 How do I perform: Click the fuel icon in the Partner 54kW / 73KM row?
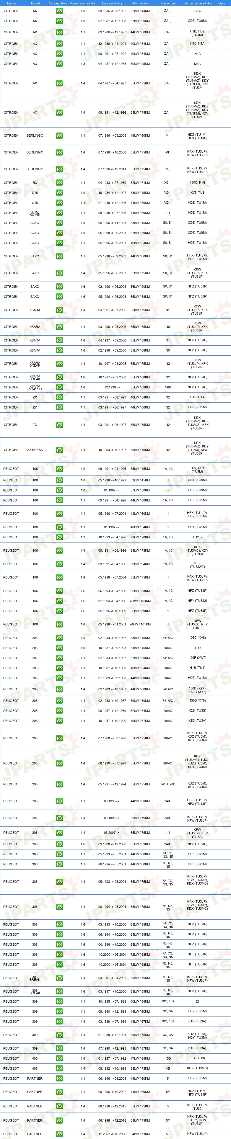tap(59, 1134)
